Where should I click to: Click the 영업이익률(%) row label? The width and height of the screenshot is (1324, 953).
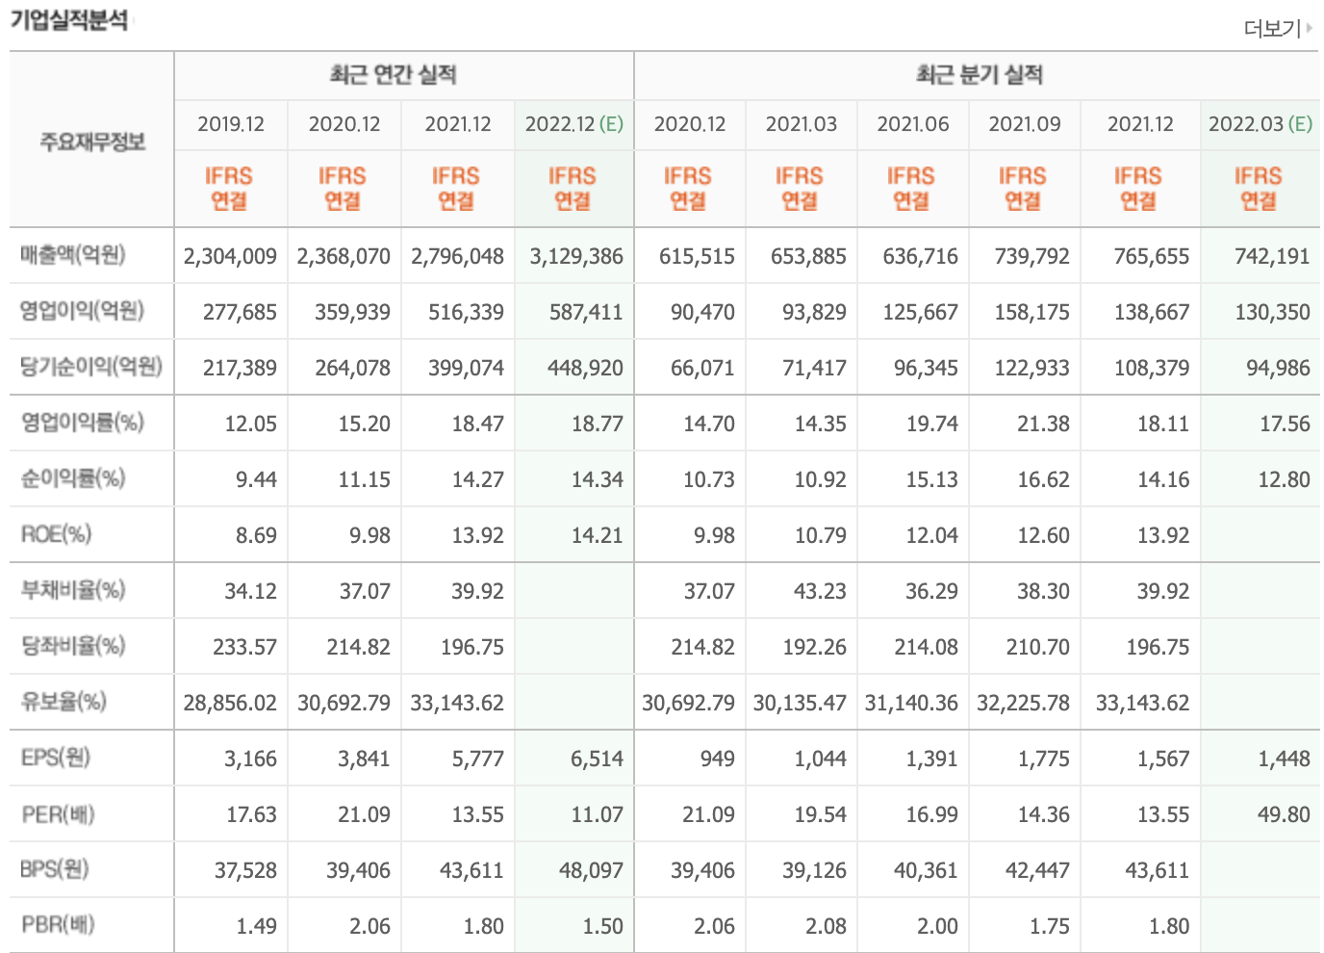[x=82, y=422]
